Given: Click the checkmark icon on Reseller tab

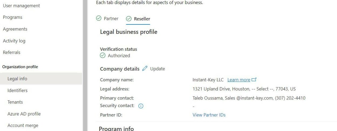Looking at the screenshot, I should tap(129, 19).
